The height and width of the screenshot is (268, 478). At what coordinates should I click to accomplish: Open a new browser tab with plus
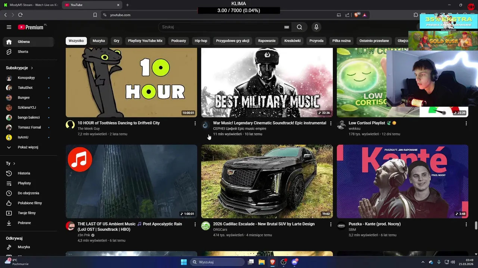pos(127,5)
